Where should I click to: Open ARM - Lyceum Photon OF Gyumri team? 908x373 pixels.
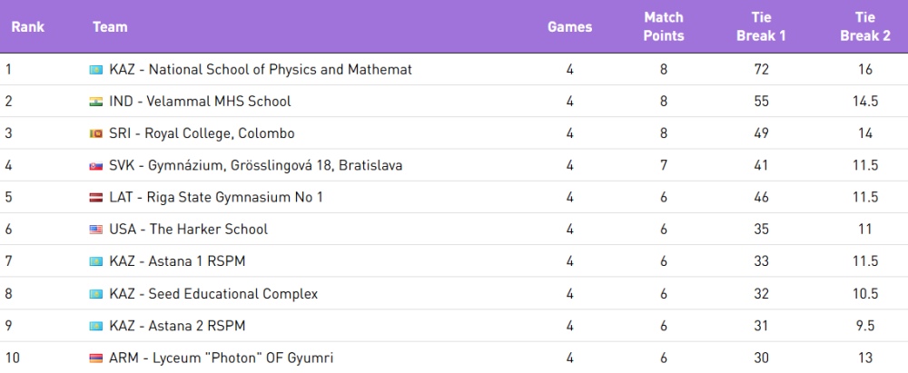pyautogui.click(x=222, y=358)
